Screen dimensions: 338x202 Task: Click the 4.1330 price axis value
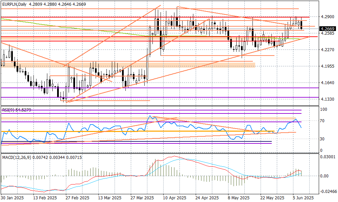click(328, 99)
